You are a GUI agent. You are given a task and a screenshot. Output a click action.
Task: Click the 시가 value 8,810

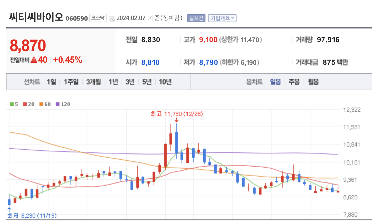point(150,62)
